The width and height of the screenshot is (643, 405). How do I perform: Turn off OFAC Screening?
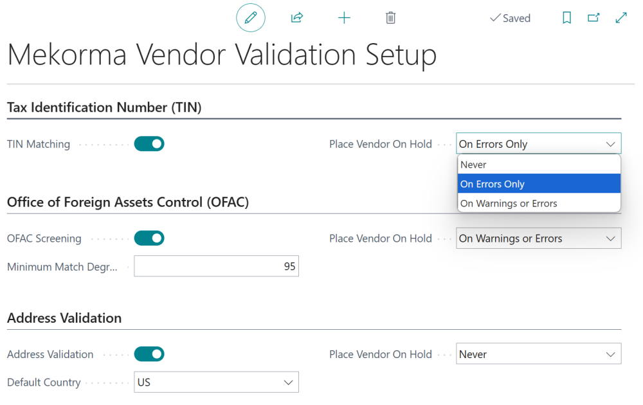(149, 238)
